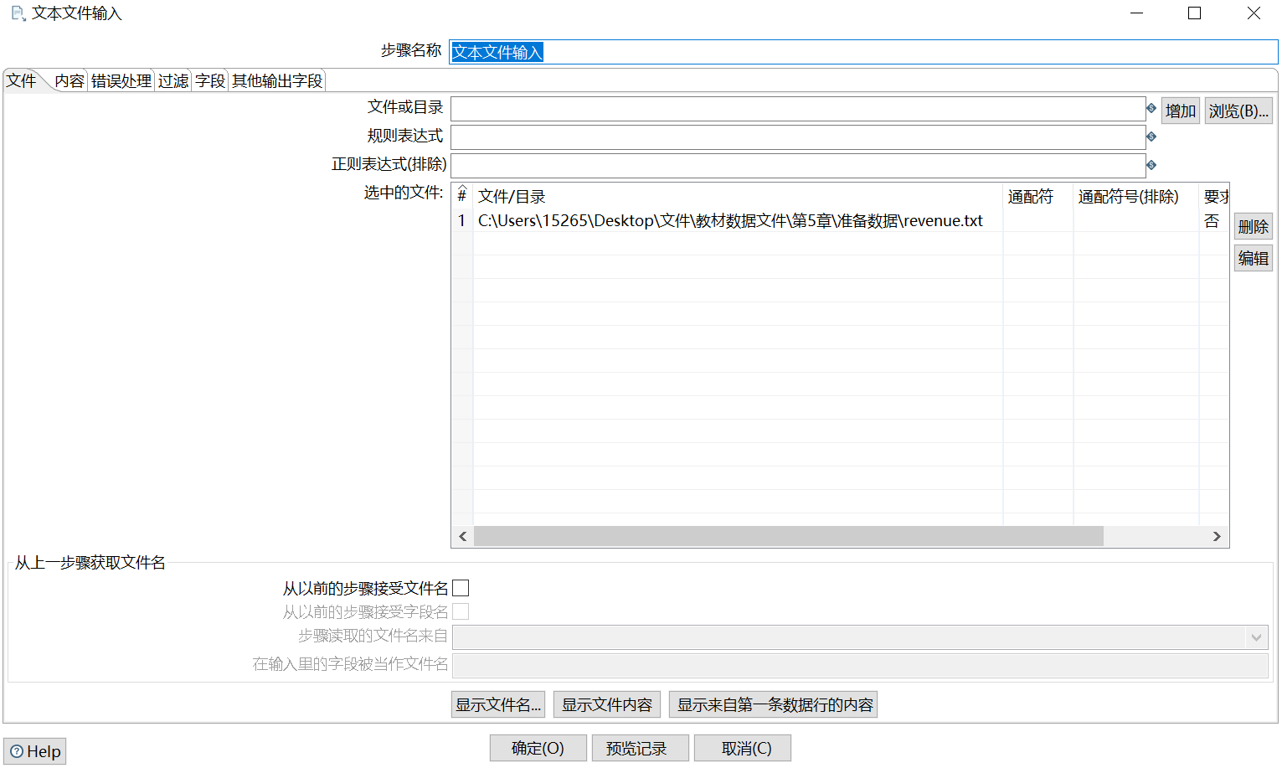This screenshot has width=1282, height=768.
Task: Click 显示文件内容 button
Action: (x=607, y=704)
